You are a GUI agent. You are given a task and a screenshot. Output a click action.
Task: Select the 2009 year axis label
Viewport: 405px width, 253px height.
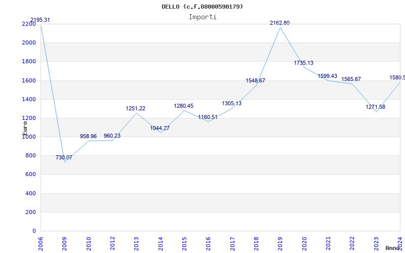65,242
